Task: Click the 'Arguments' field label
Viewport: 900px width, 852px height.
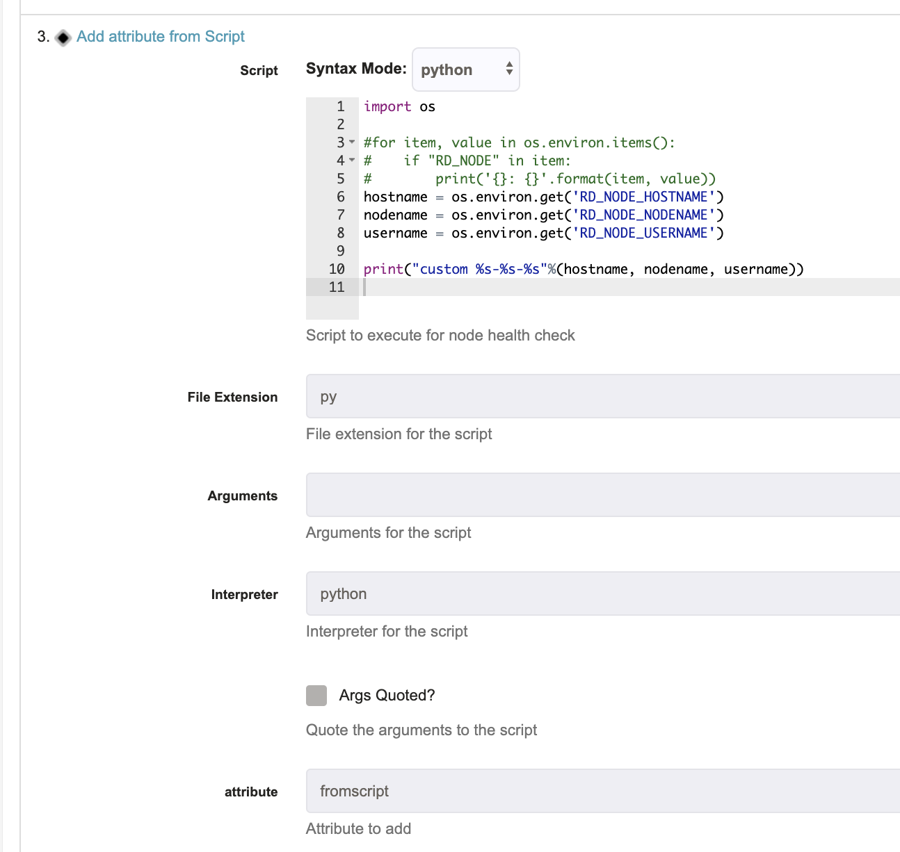Action: coord(242,495)
